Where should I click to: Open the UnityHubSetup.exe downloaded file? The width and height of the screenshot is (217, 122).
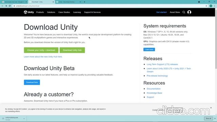pos(12,118)
